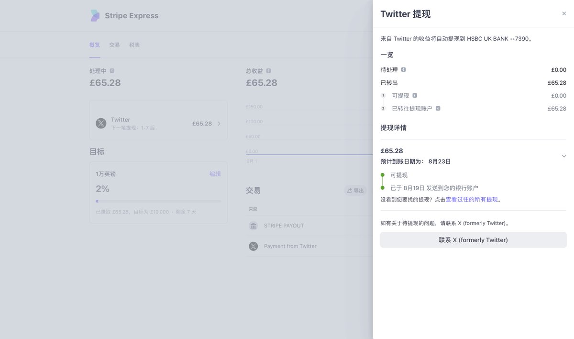Click the goal progress bar

tap(158, 201)
